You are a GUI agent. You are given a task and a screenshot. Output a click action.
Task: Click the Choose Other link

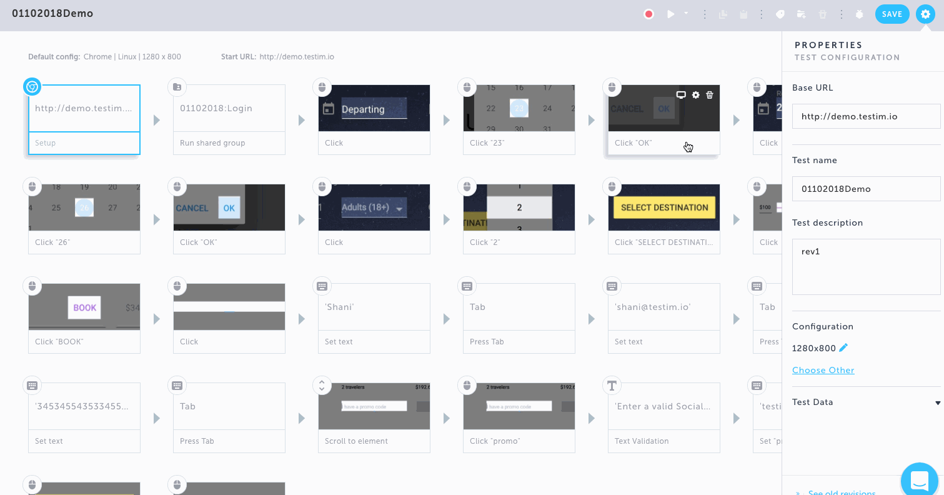(823, 370)
